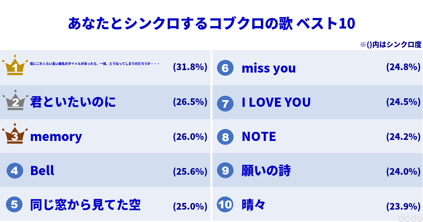Click the number 9 circle badge
423x222 pixels.
tap(225, 171)
